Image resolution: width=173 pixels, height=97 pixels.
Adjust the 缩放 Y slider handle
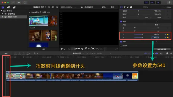[x=138, y=14]
